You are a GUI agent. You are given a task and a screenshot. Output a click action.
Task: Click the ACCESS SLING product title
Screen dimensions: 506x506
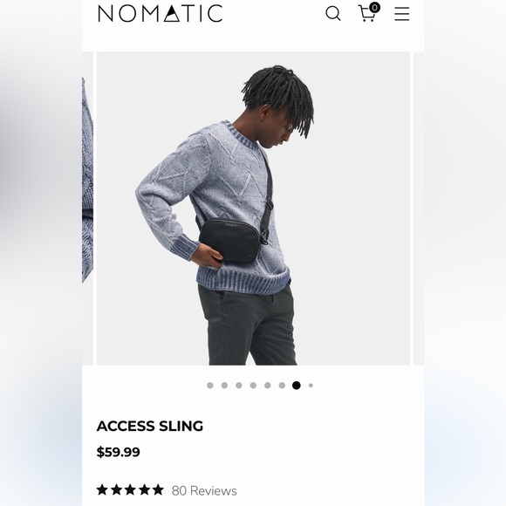(x=150, y=427)
